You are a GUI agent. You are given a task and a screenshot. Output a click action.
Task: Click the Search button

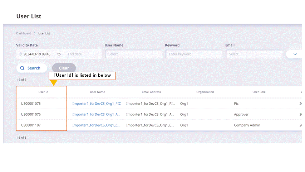tap(32, 68)
